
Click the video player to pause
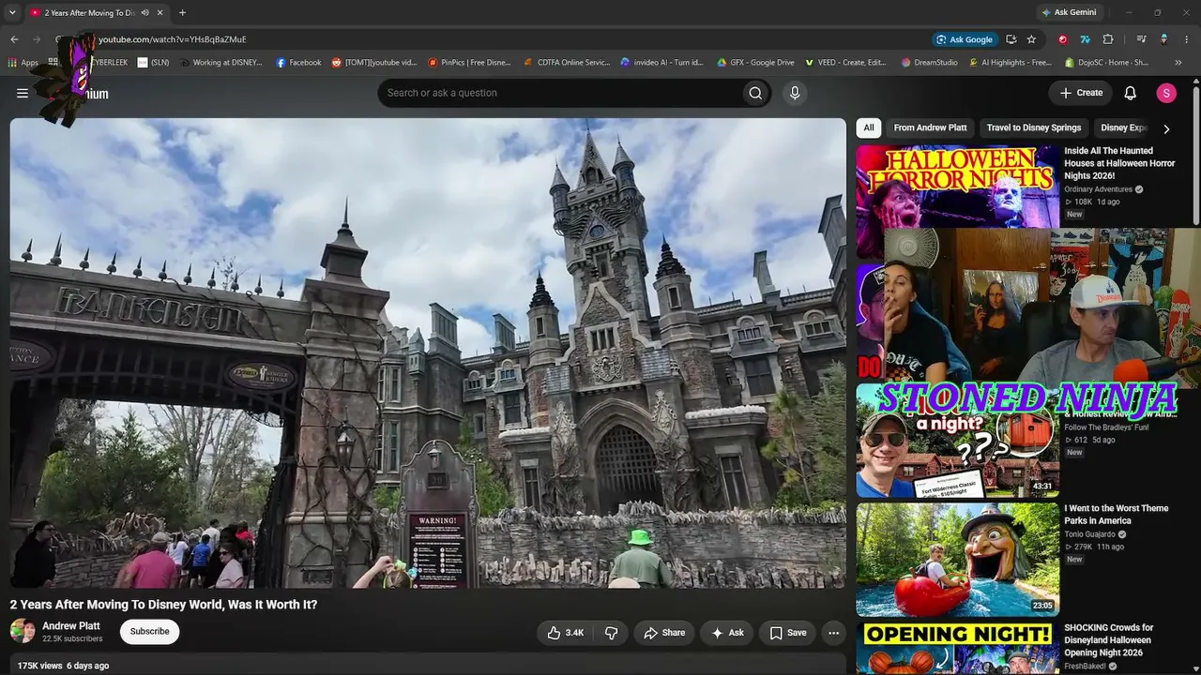click(428, 352)
